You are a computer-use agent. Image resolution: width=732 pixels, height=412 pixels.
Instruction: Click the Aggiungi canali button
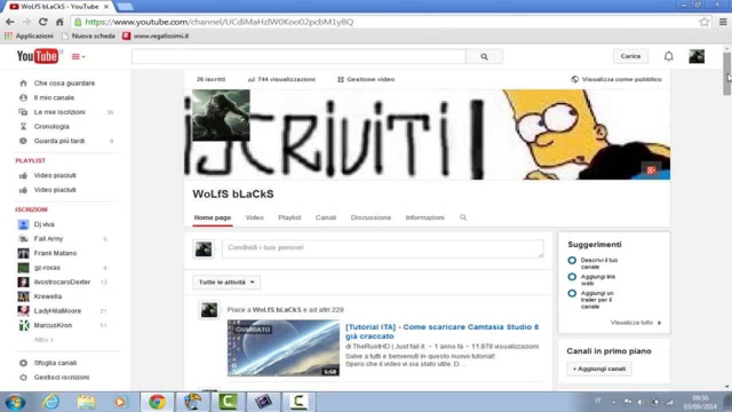coord(599,369)
